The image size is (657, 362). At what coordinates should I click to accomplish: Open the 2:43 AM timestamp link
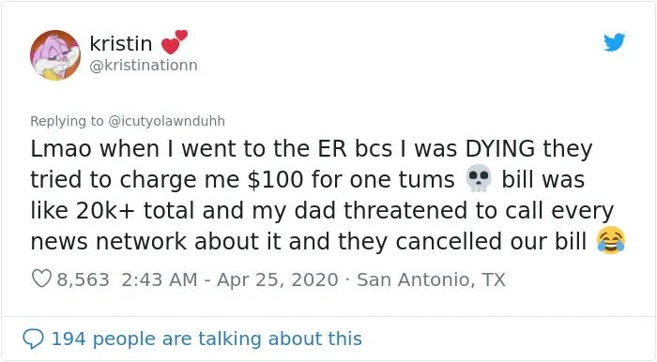160,279
